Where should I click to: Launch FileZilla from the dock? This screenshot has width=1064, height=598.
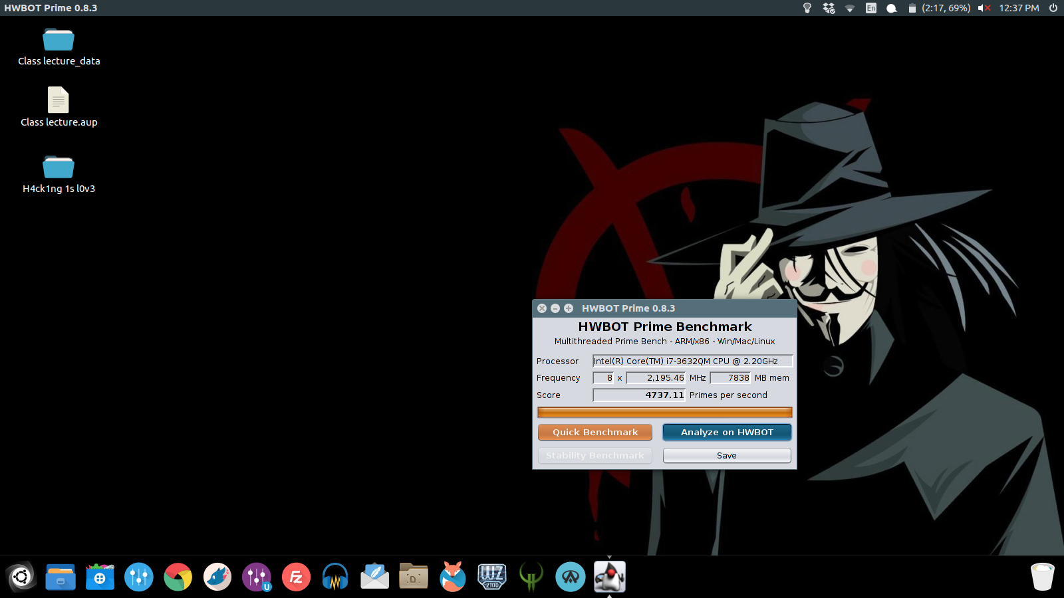click(x=296, y=577)
